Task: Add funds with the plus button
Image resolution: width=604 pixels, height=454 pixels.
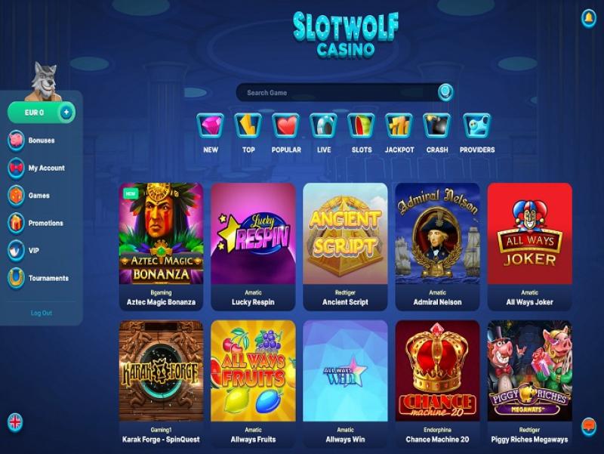Action: coord(66,112)
